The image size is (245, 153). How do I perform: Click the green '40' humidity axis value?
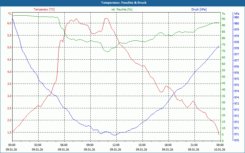pos(224,90)
